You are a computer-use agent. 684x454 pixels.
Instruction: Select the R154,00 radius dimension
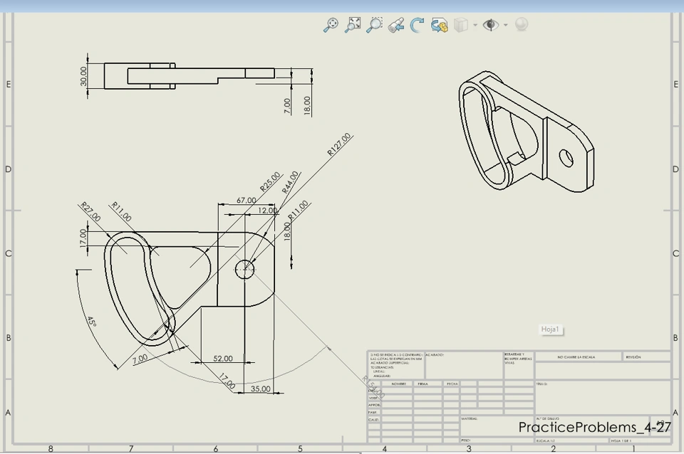tap(373, 387)
